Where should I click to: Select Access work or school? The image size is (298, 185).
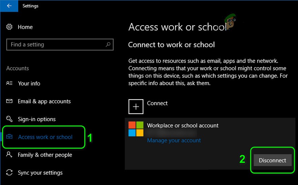point(45,137)
